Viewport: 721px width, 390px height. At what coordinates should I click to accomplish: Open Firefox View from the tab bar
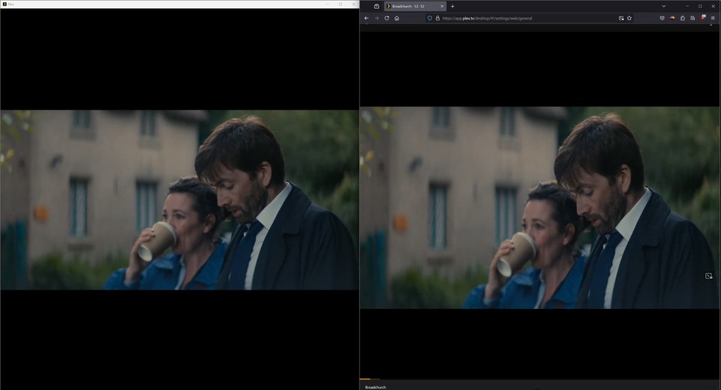click(x=377, y=6)
